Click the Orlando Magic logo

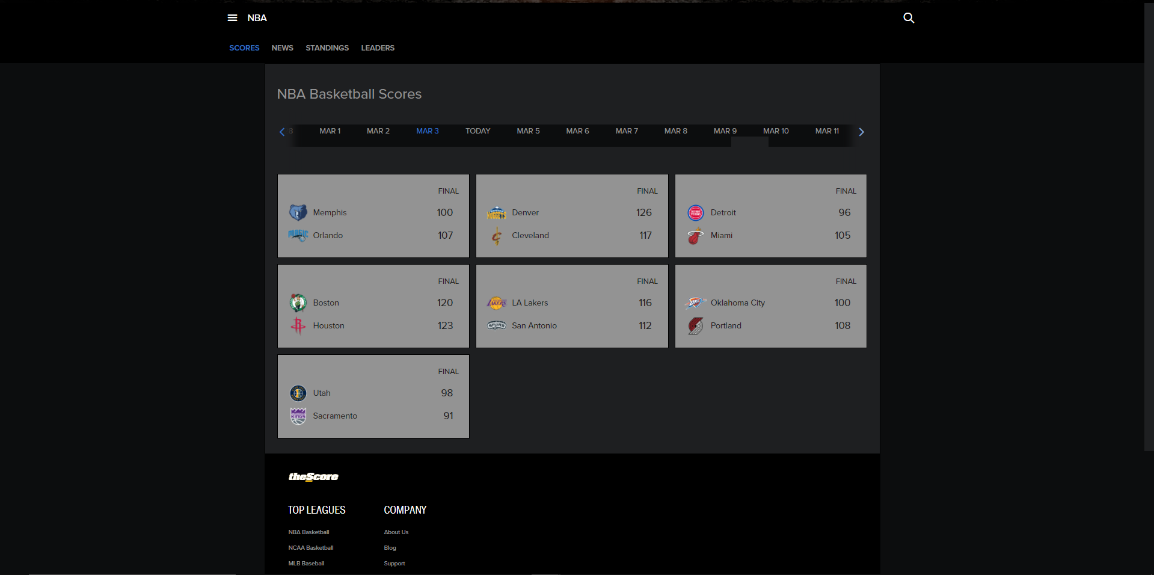[x=298, y=235]
